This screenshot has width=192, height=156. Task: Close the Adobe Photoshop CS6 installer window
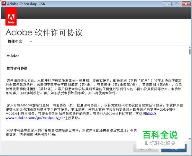click(x=186, y=4)
